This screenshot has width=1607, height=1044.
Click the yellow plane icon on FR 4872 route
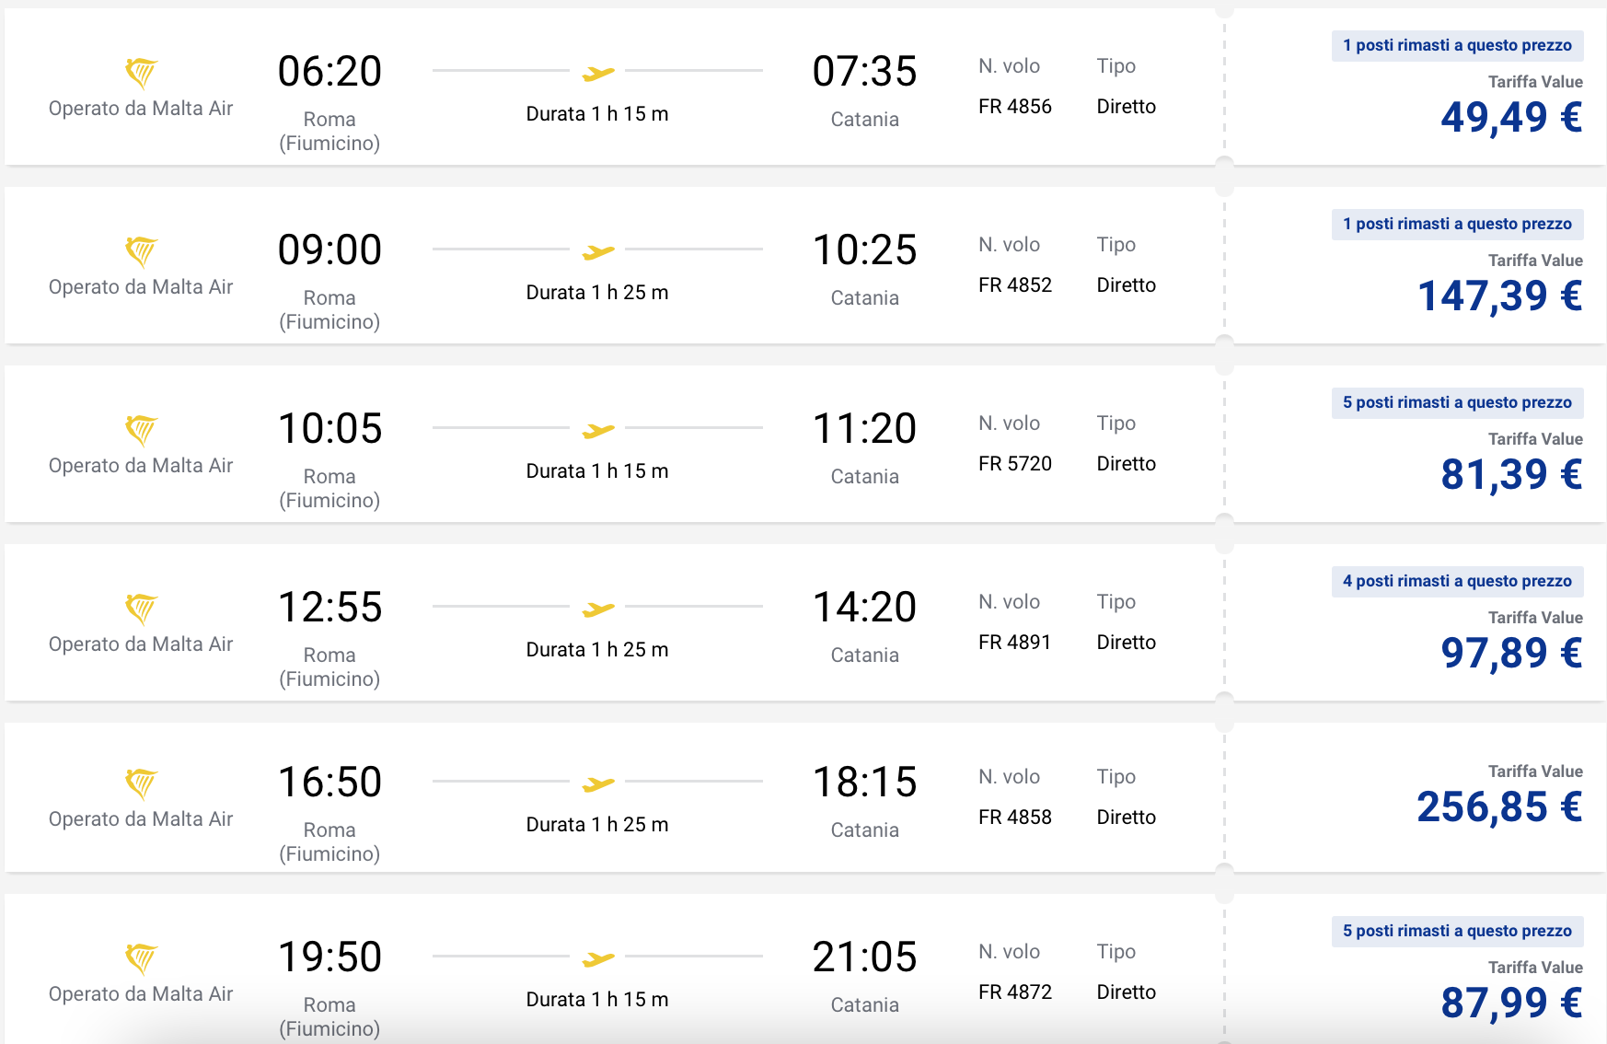point(598,958)
